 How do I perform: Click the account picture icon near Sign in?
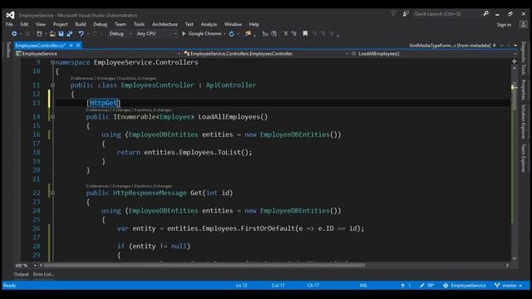click(523, 24)
